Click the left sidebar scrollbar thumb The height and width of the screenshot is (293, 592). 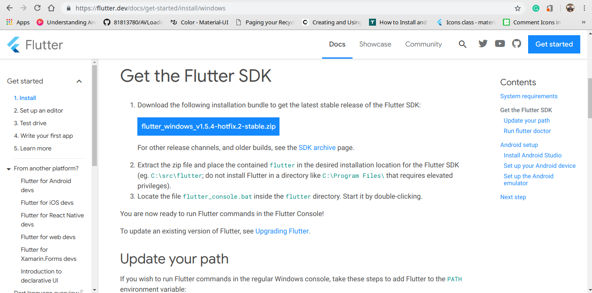pos(94,115)
